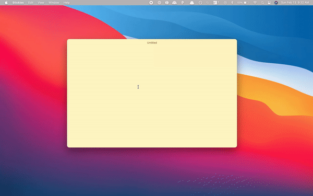This screenshot has height=196, width=313.
Task: Show battery status at 53%
Action: pyautogui.click(x=243, y=3)
